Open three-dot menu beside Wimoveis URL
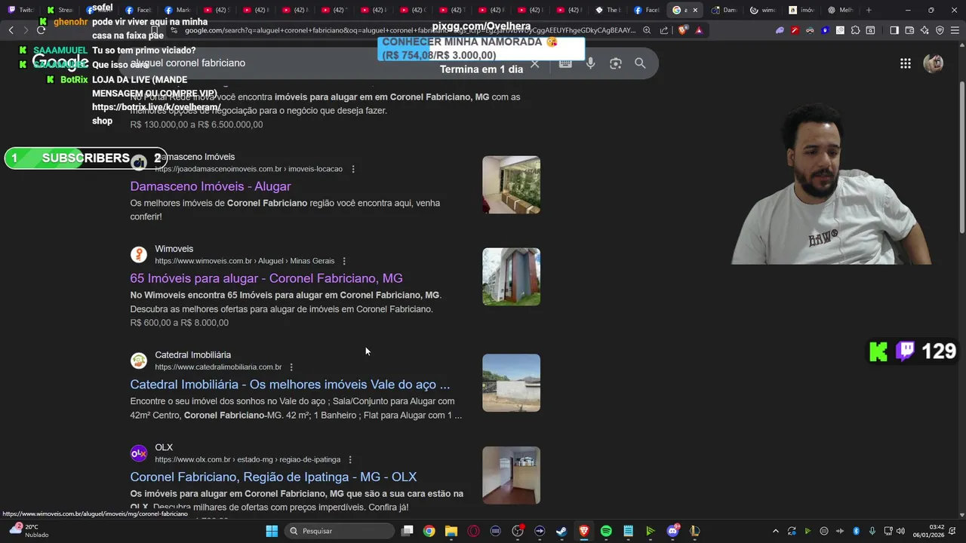The width and height of the screenshot is (966, 543). (x=344, y=261)
